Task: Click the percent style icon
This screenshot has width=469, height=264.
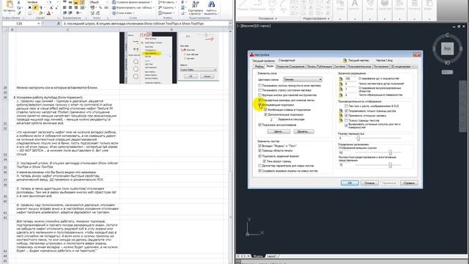Action: [x=100, y=7]
